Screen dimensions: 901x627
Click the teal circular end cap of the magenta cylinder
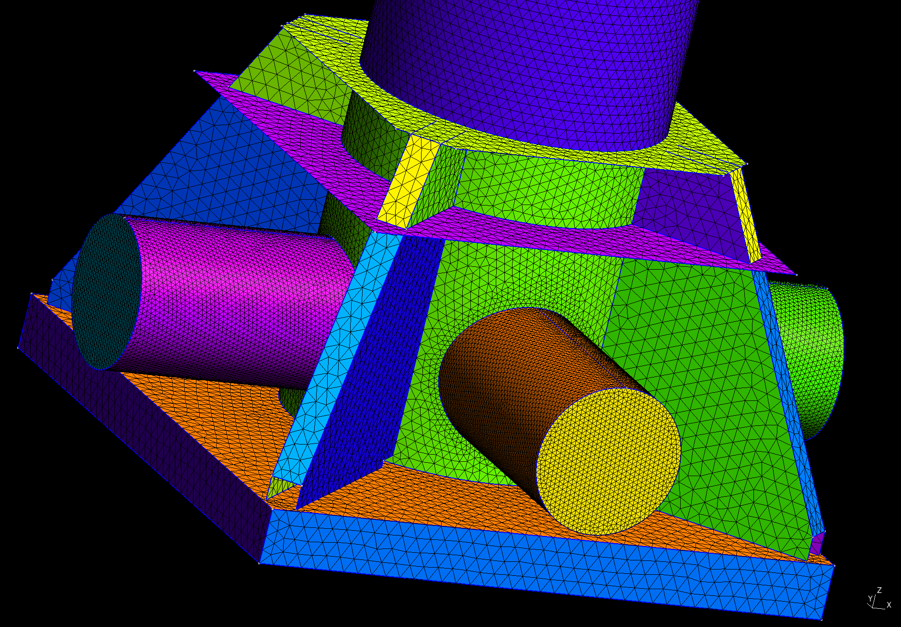click(x=106, y=292)
